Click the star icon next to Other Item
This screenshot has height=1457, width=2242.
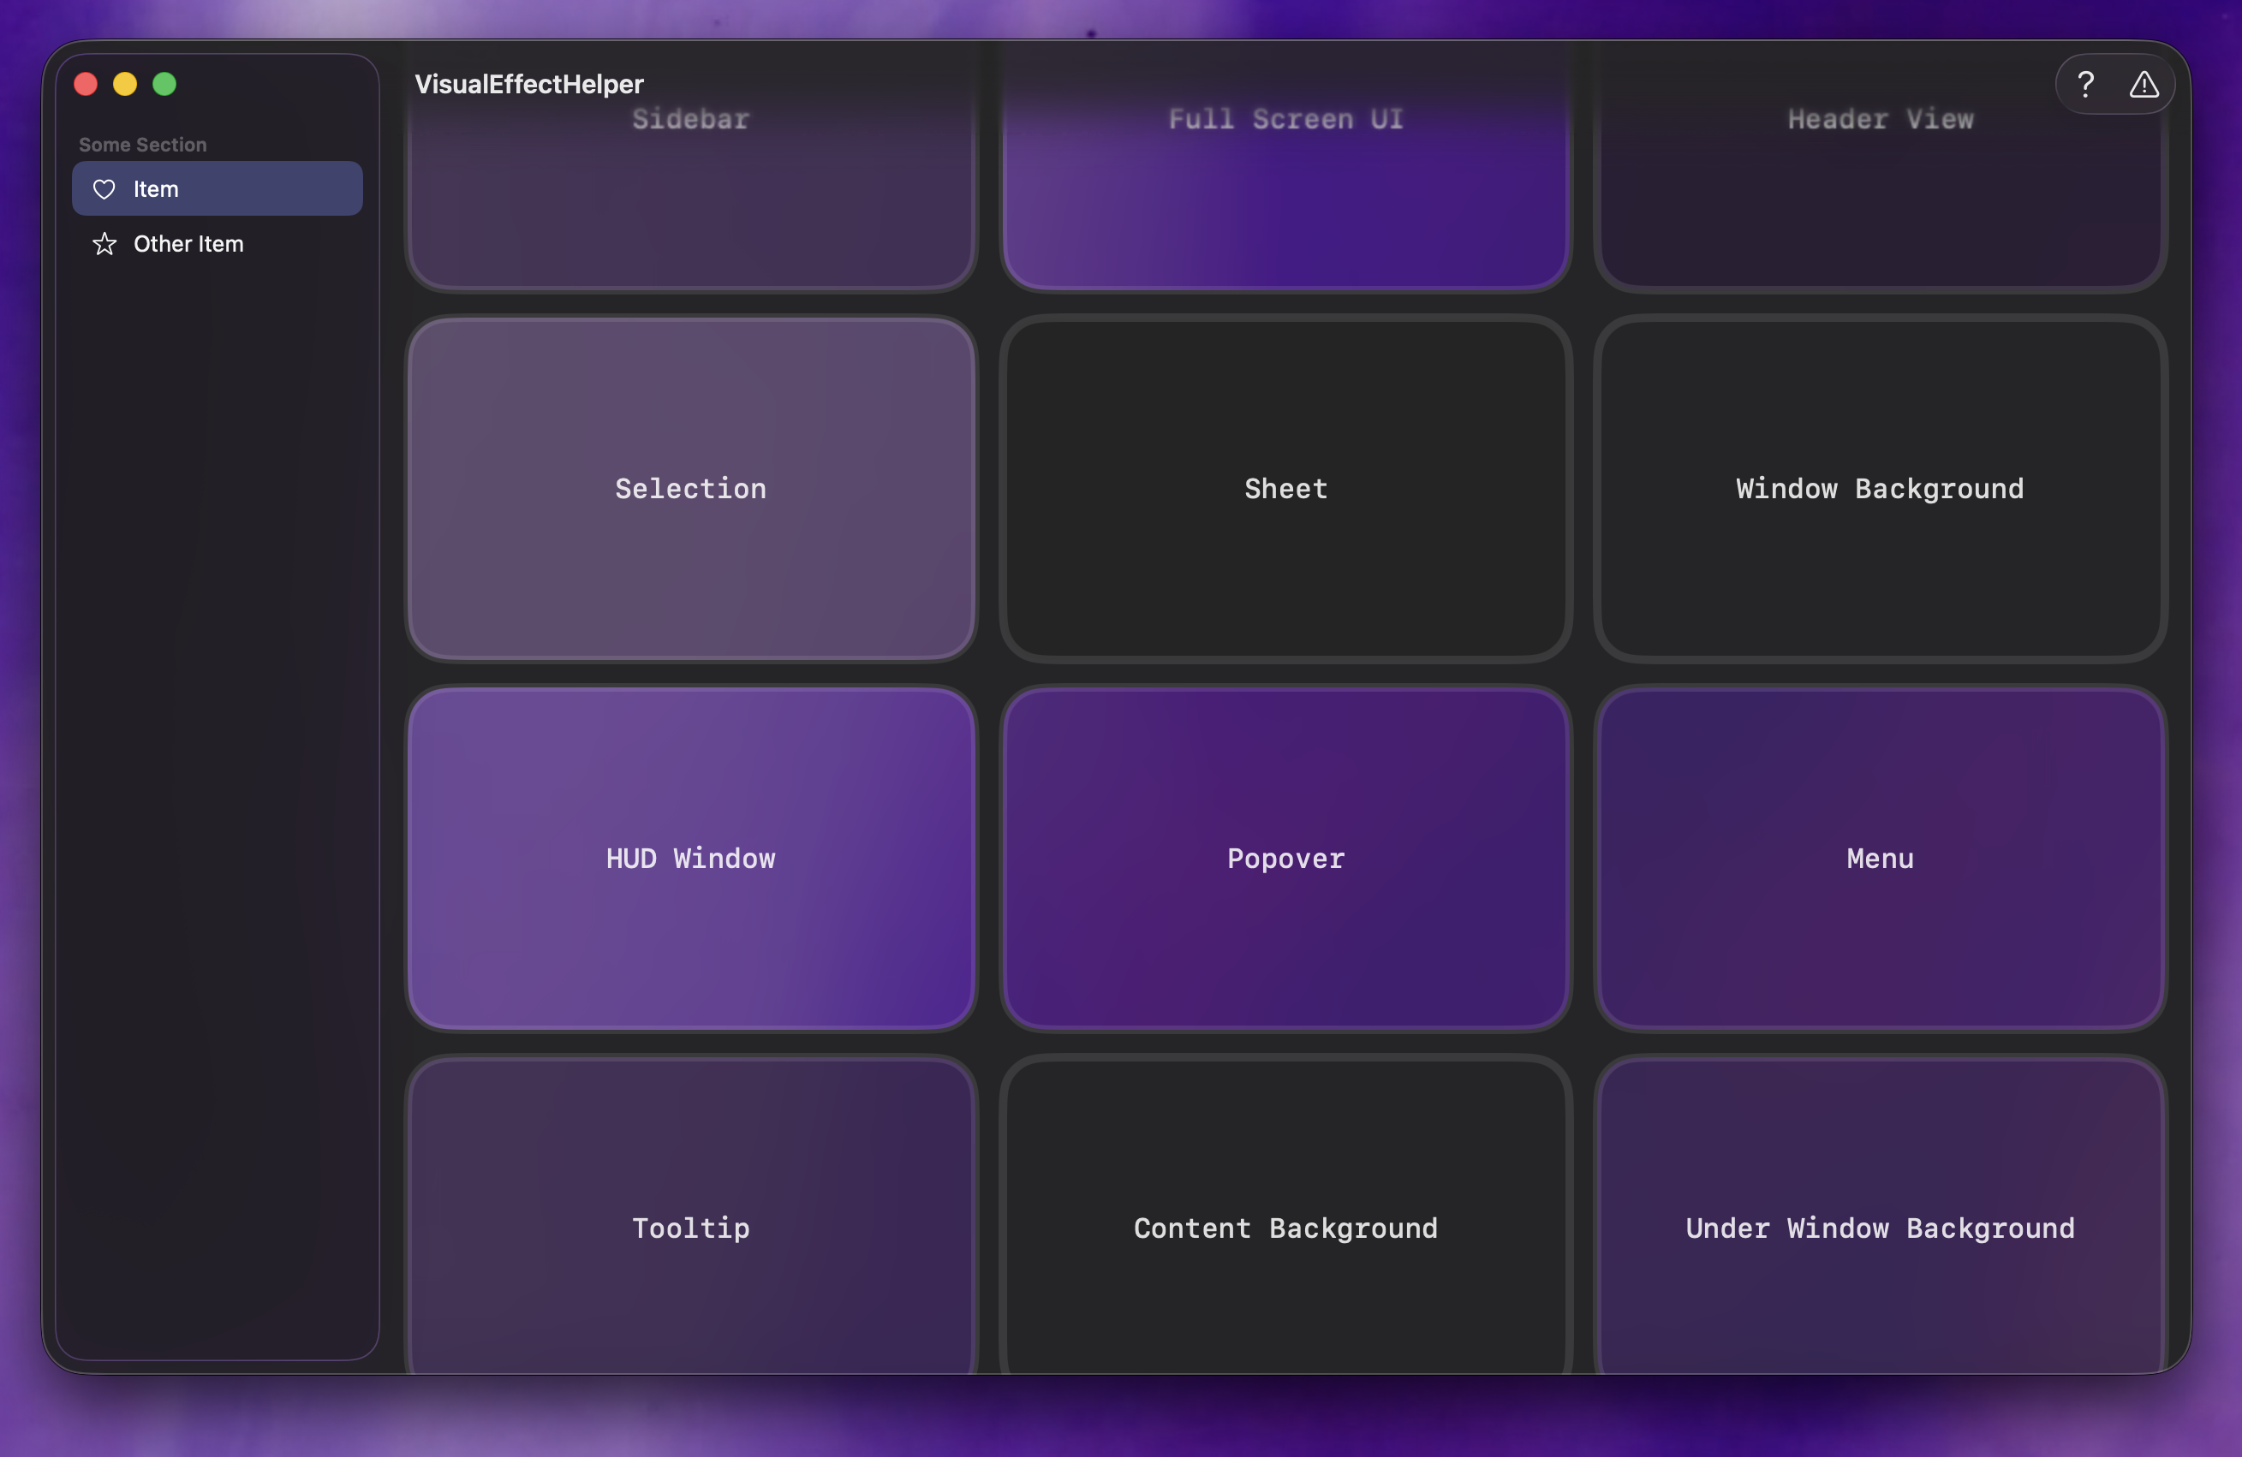tap(104, 244)
